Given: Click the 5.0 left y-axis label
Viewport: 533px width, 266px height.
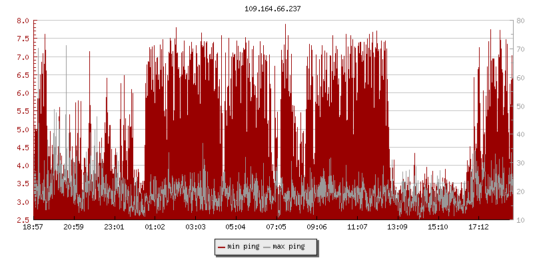Looking at the screenshot, I should pyautogui.click(x=23, y=130).
